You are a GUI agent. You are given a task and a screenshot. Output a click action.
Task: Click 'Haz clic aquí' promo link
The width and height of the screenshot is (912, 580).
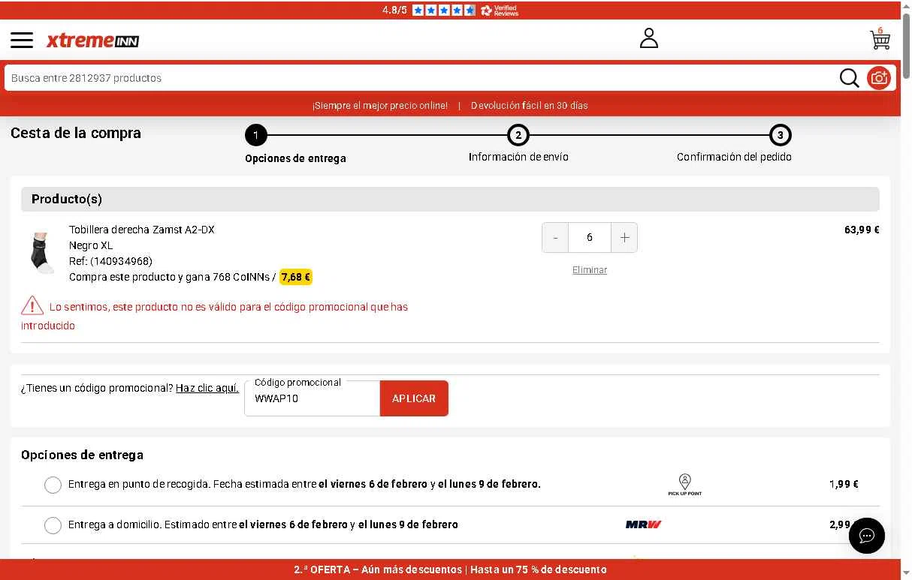pyautogui.click(x=207, y=388)
